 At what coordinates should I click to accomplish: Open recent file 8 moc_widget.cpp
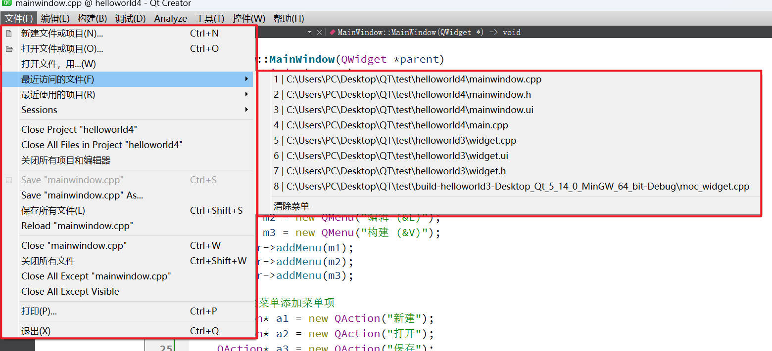[x=509, y=186]
